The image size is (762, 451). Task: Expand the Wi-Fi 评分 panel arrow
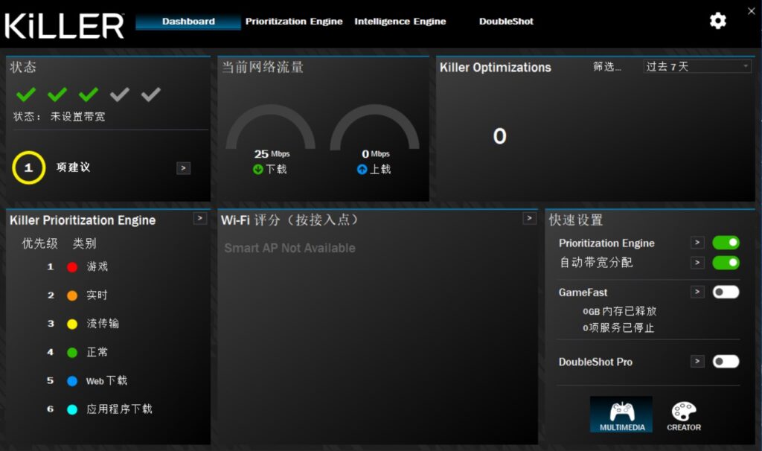coord(528,217)
